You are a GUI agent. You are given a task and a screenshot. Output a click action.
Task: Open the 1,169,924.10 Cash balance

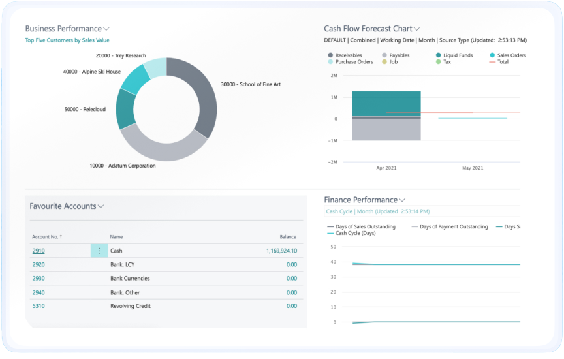[281, 251]
